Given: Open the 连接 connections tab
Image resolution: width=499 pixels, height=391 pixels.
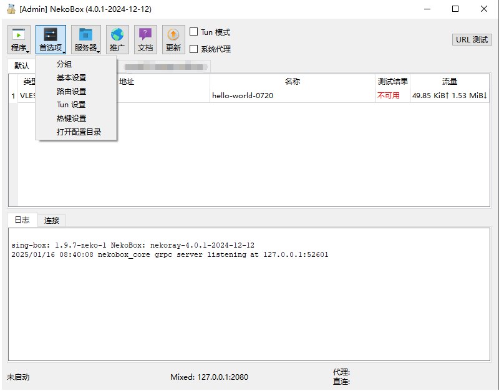Looking at the screenshot, I should (52, 221).
